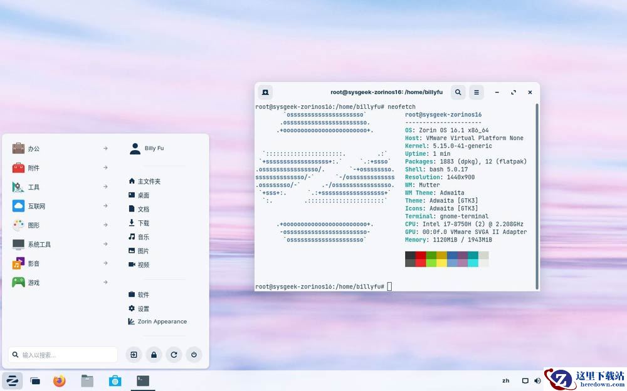This screenshot has height=391, width=627.
Task: Open 设置 settings entry
Action: point(139,309)
